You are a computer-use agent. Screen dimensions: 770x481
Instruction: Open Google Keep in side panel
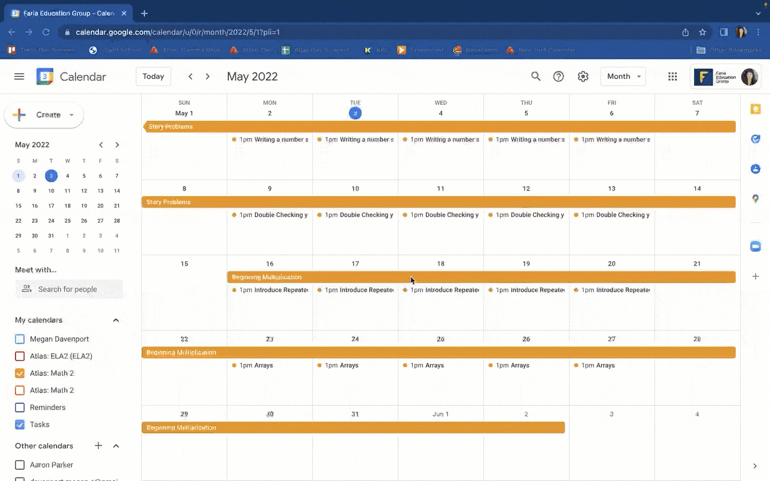[755, 109]
